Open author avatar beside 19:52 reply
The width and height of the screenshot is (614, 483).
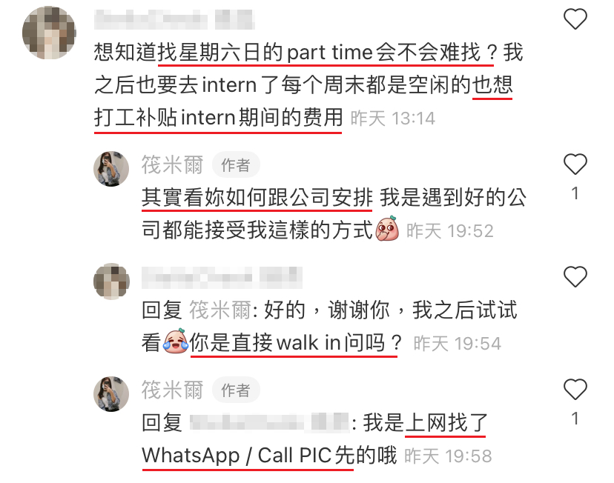pyautogui.click(x=111, y=169)
